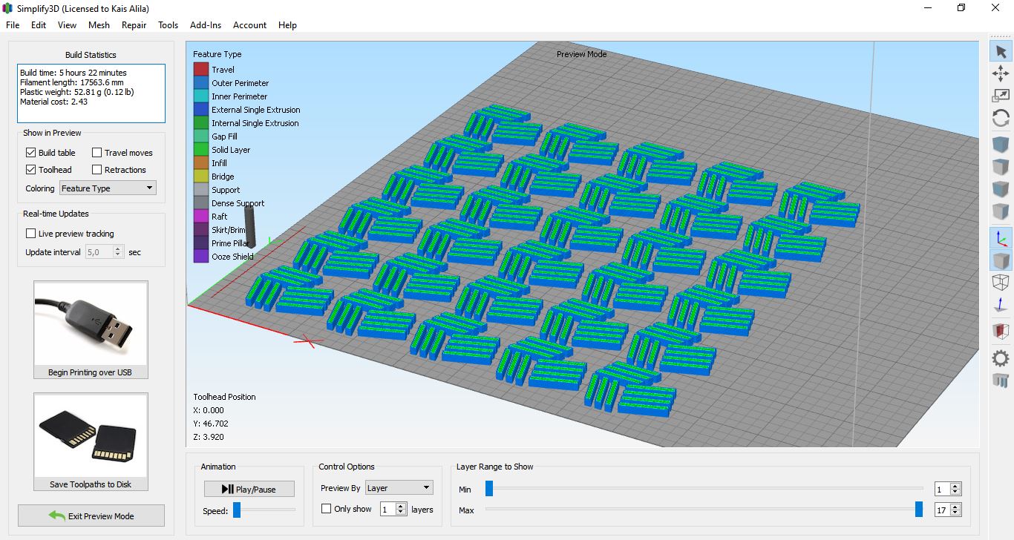Image resolution: width=1014 pixels, height=540 pixels.
Task: Click the Max layer range slider handle
Action: click(x=919, y=509)
